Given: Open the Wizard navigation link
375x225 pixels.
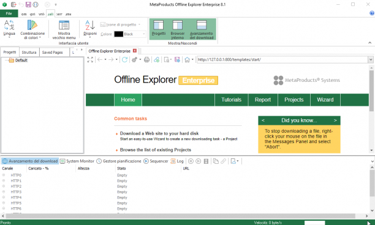Looking at the screenshot, I should 325,100.
